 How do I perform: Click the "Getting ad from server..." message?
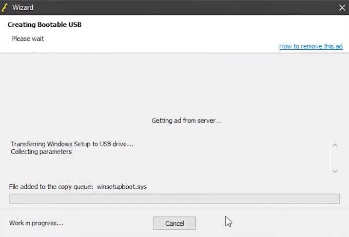(x=186, y=120)
